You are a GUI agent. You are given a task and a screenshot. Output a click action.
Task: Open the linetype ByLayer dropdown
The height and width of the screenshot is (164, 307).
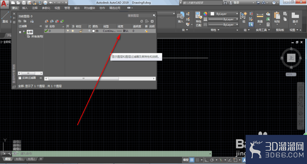point(223,25)
